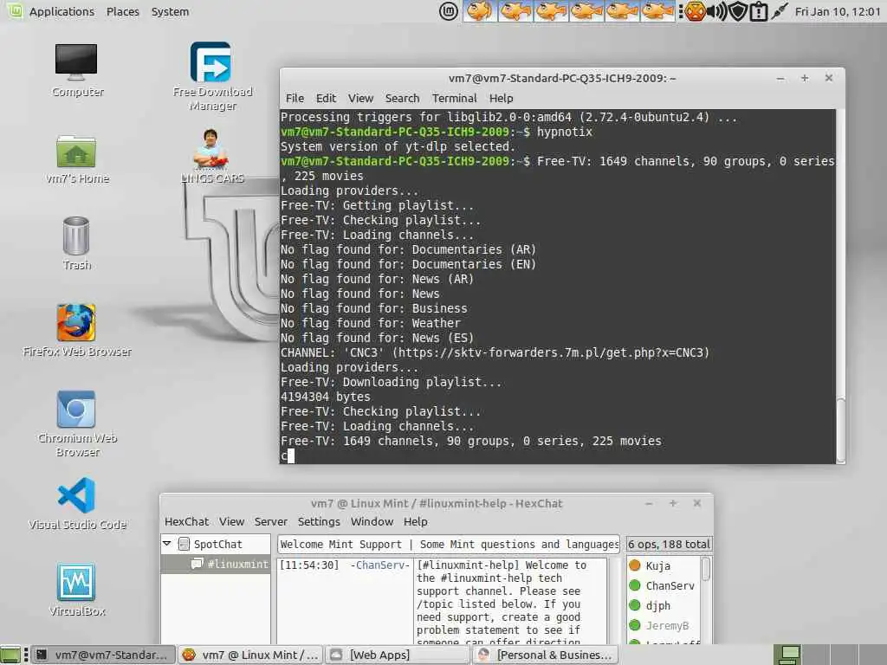Screen dimensions: 887x665
Task: Open HexChat's Window menu
Action: pyautogui.click(x=372, y=521)
